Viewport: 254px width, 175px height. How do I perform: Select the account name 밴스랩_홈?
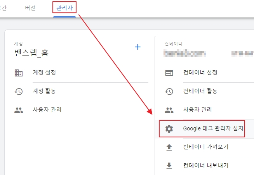[31, 53]
